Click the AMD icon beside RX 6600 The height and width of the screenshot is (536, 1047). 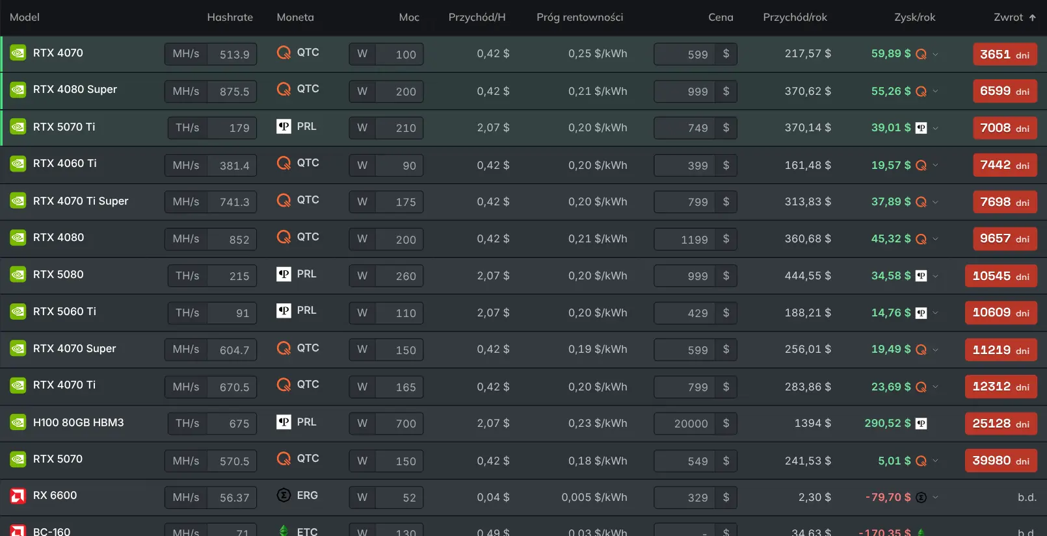[18, 496]
